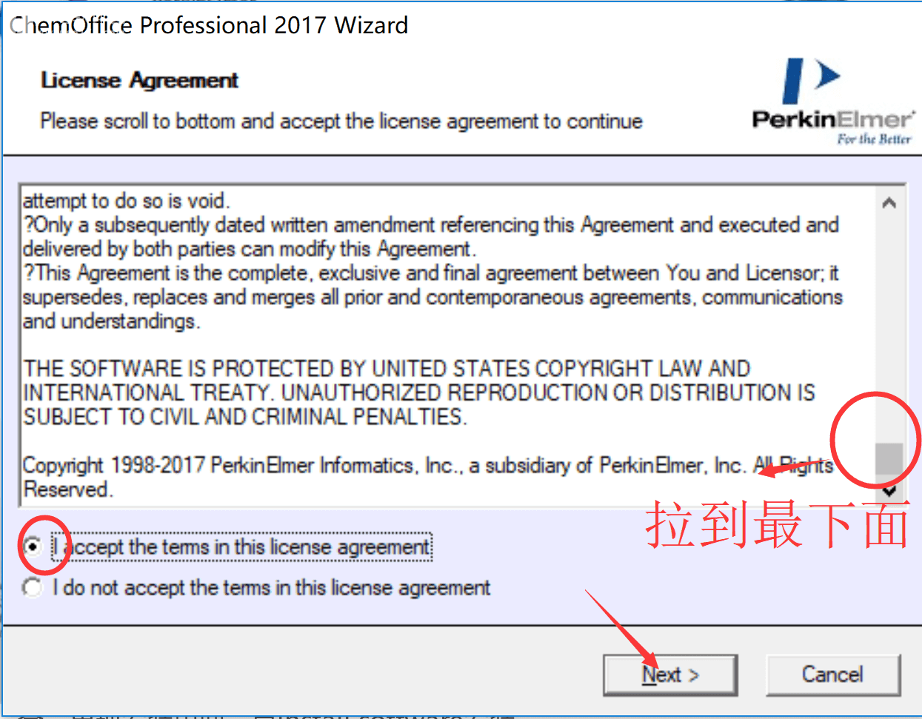Click the License Agreement heading
This screenshot has height=719, width=922.
pyautogui.click(x=139, y=80)
